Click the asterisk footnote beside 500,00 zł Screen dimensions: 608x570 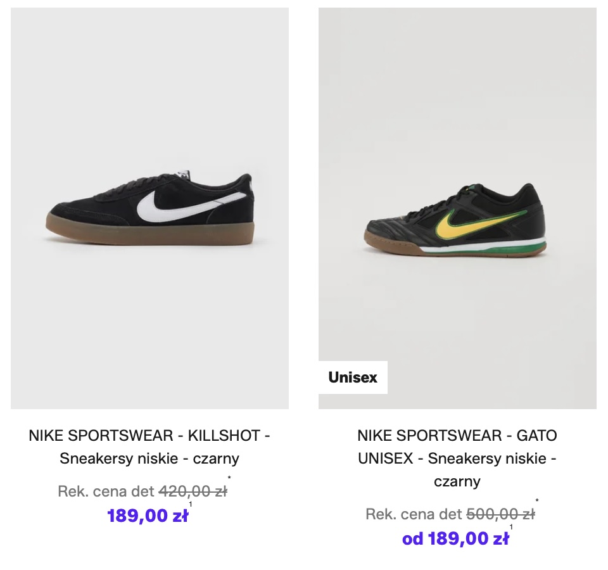(x=537, y=501)
